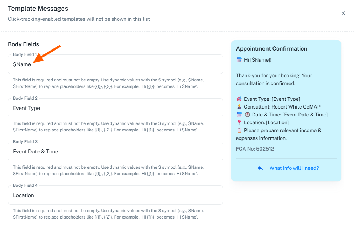Click the Body Field 4 label
The image size is (354, 242).
click(x=25, y=185)
